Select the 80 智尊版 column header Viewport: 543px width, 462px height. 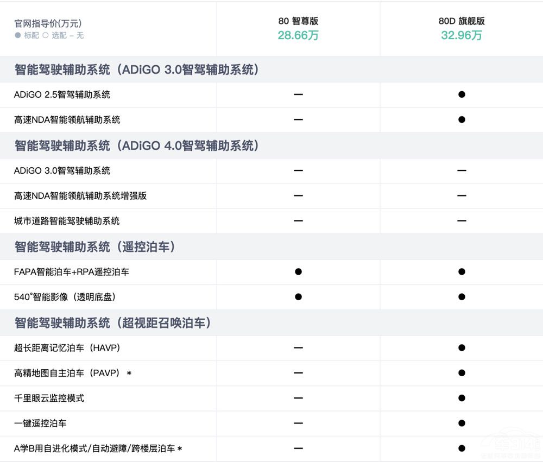click(298, 21)
